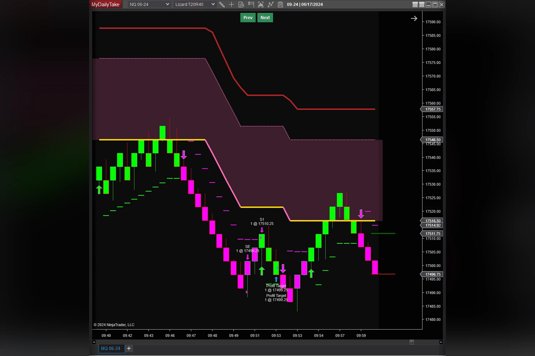Click the 17480.00 price axis label
This screenshot has width=535, height=356.
click(x=433, y=319)
